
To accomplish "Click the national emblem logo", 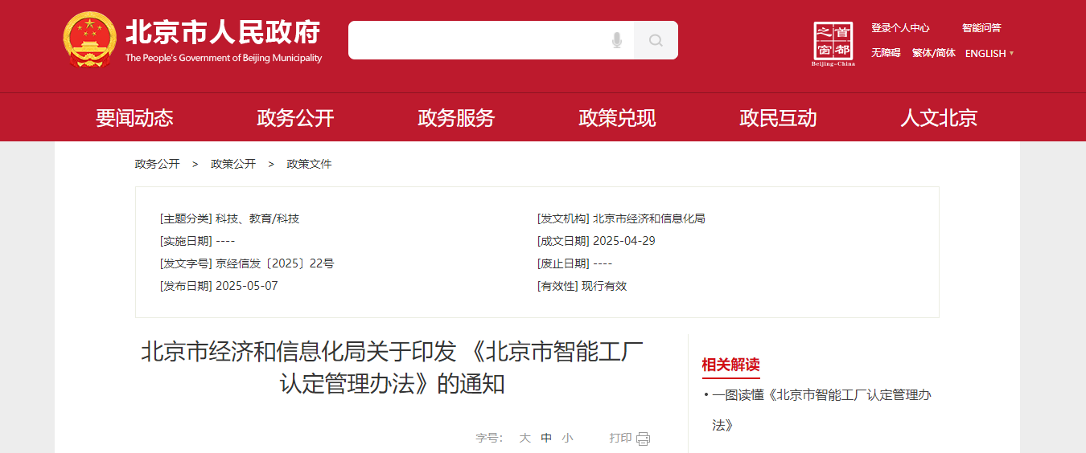I will [x=88, y=40].
